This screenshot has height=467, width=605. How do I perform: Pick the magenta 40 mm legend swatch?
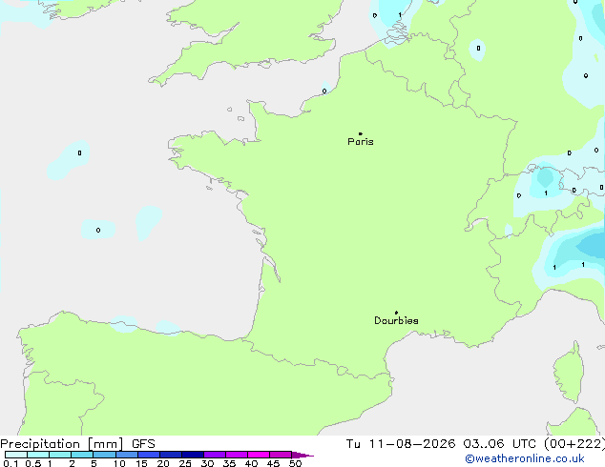coord(259,455)
